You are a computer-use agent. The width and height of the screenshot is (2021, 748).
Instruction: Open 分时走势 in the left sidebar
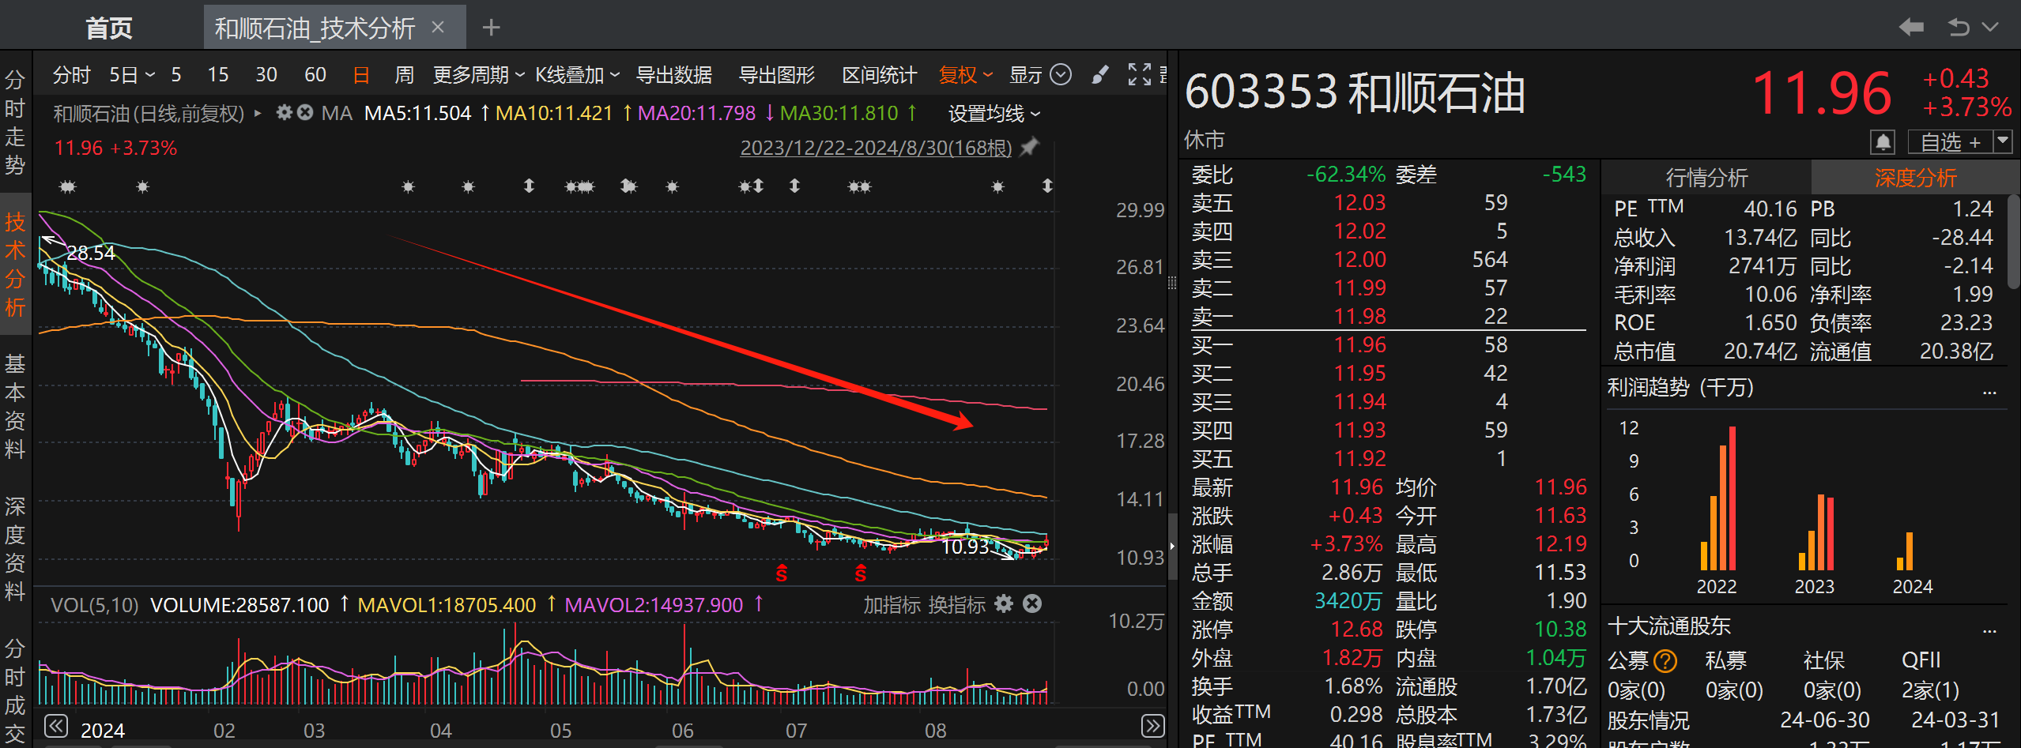coord(15,122)
